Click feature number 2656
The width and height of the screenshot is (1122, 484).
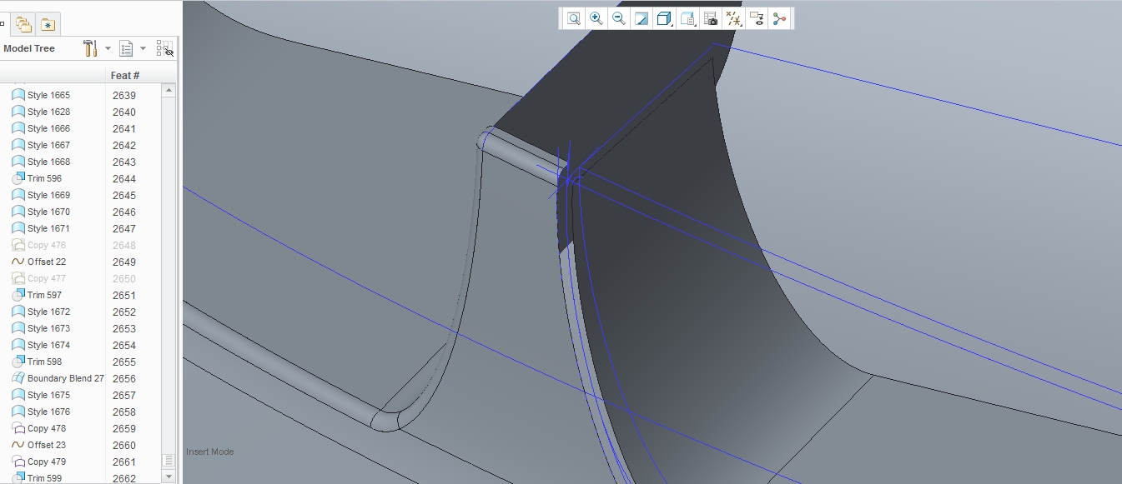point(123,378)
